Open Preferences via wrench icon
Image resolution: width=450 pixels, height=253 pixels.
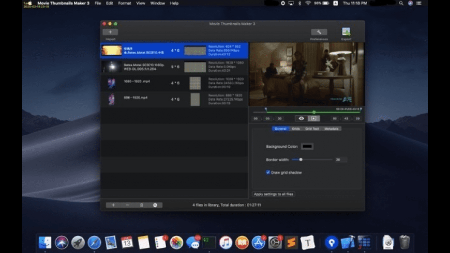[319, 32]
